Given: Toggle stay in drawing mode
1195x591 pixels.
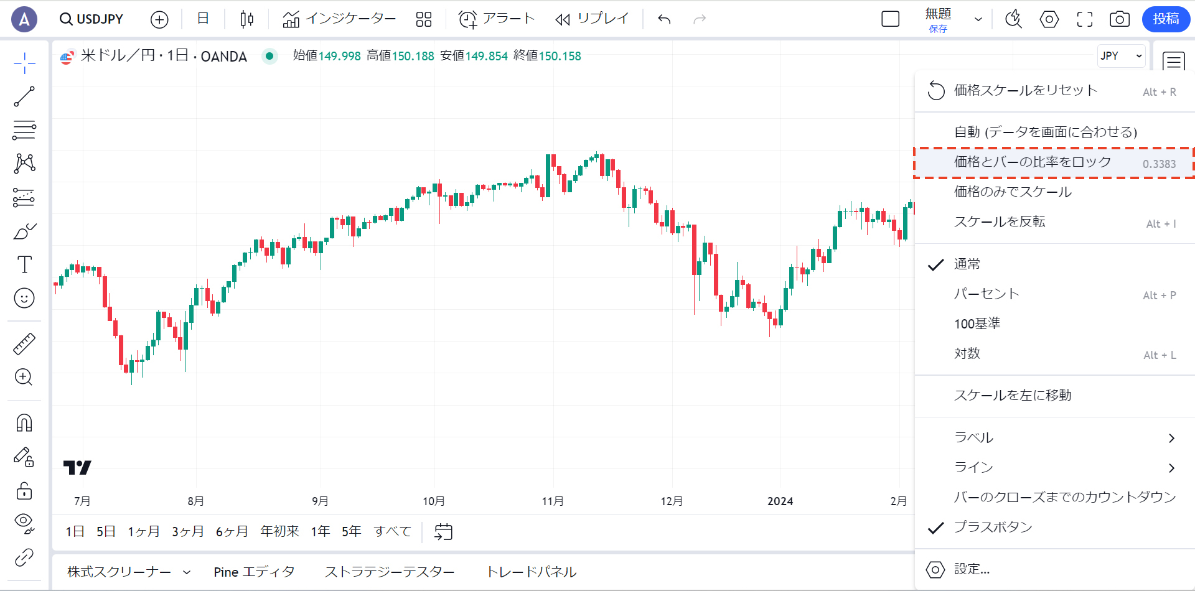Looking at the screenshot, I should click(24, 457).
